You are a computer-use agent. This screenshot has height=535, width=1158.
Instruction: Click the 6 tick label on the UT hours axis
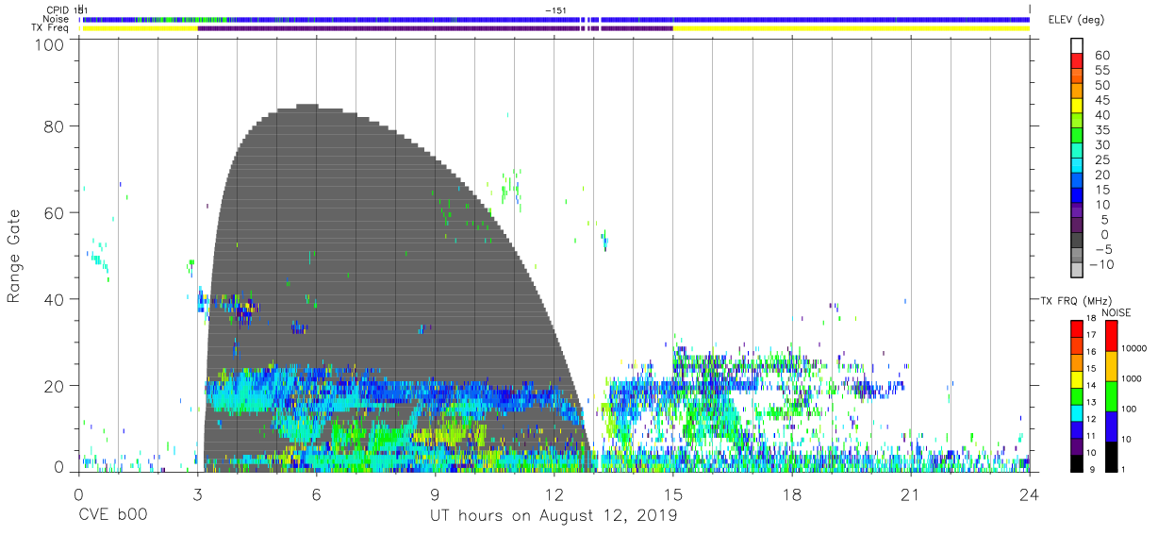pos(316,494)
